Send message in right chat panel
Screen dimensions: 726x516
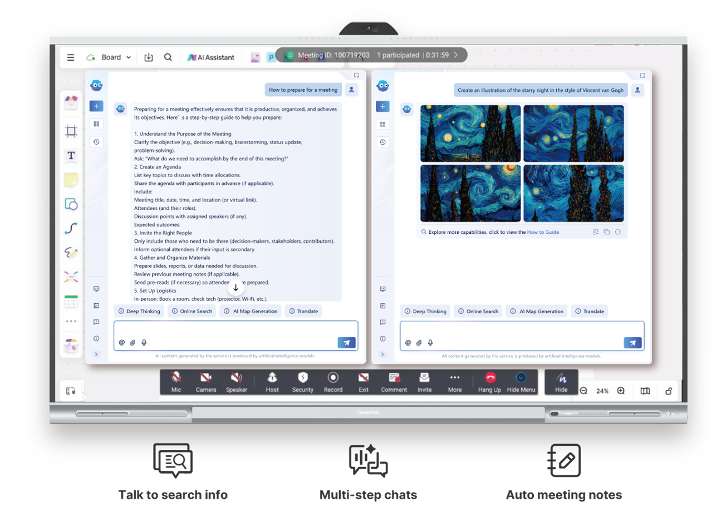pos(632,343)
